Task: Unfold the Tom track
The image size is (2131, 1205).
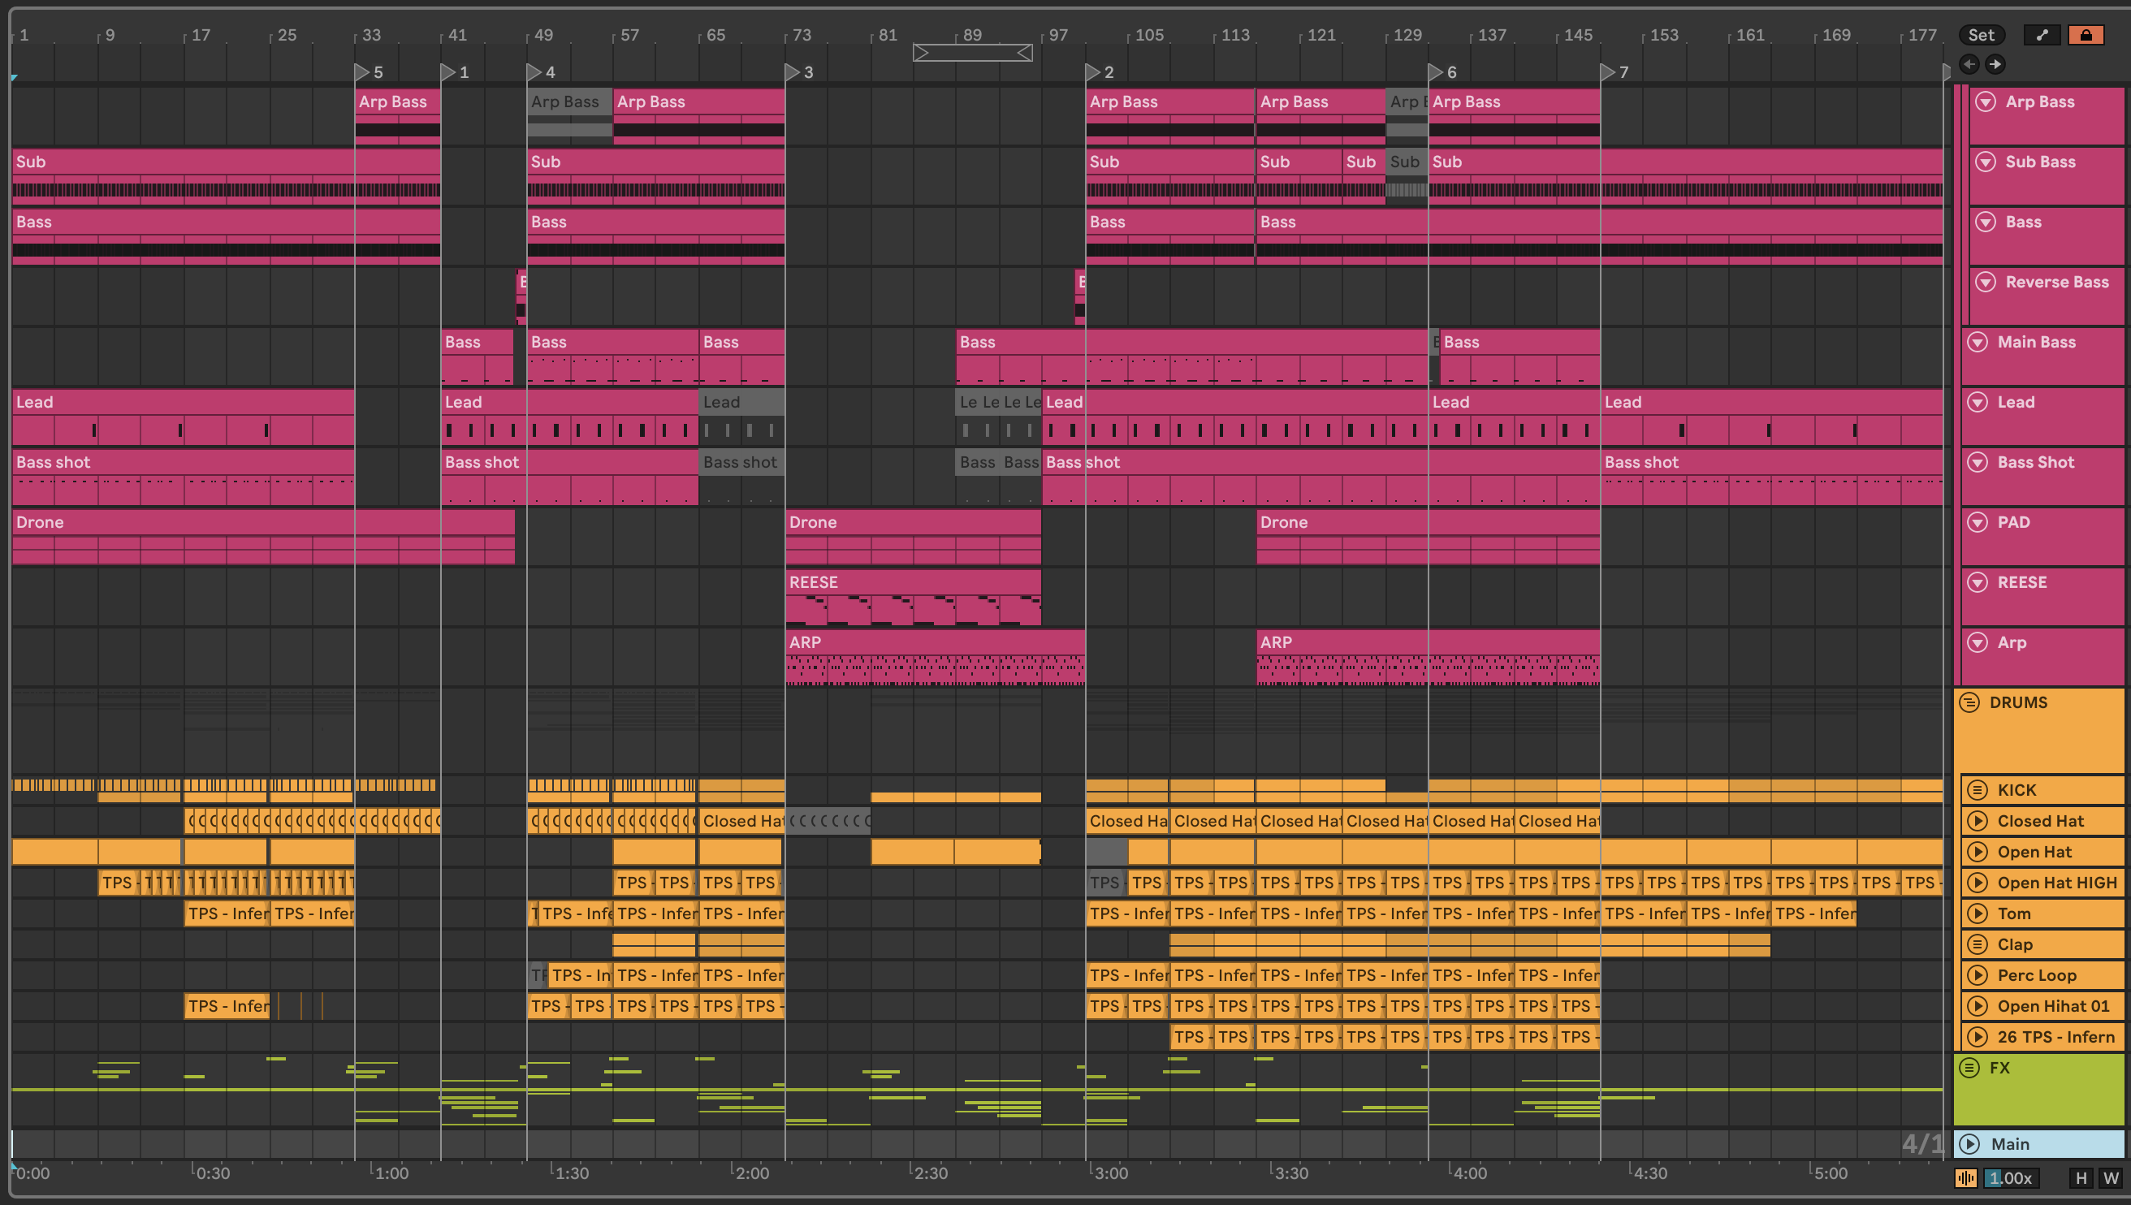Action: (x=1977, y=913)
